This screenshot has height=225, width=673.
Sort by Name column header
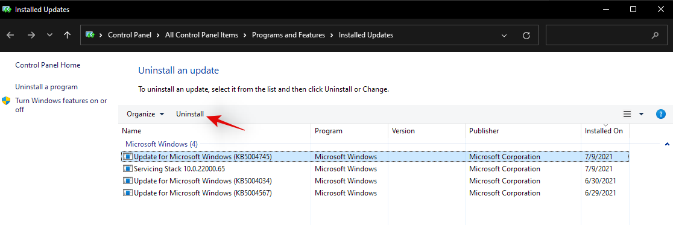point(214,131)
